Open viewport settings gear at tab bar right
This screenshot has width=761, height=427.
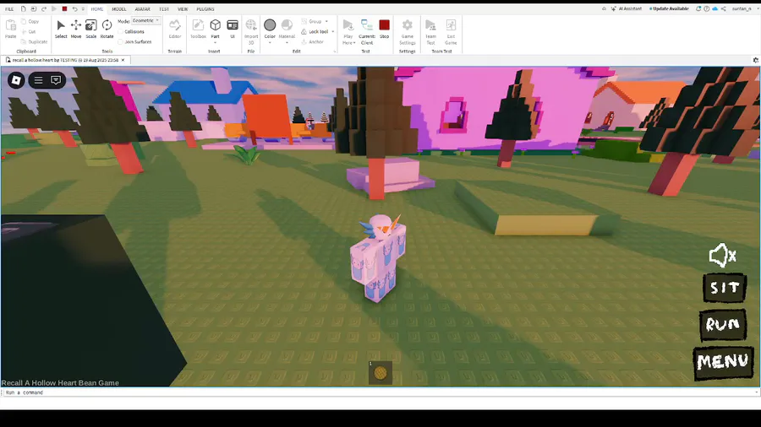point(756,60)
